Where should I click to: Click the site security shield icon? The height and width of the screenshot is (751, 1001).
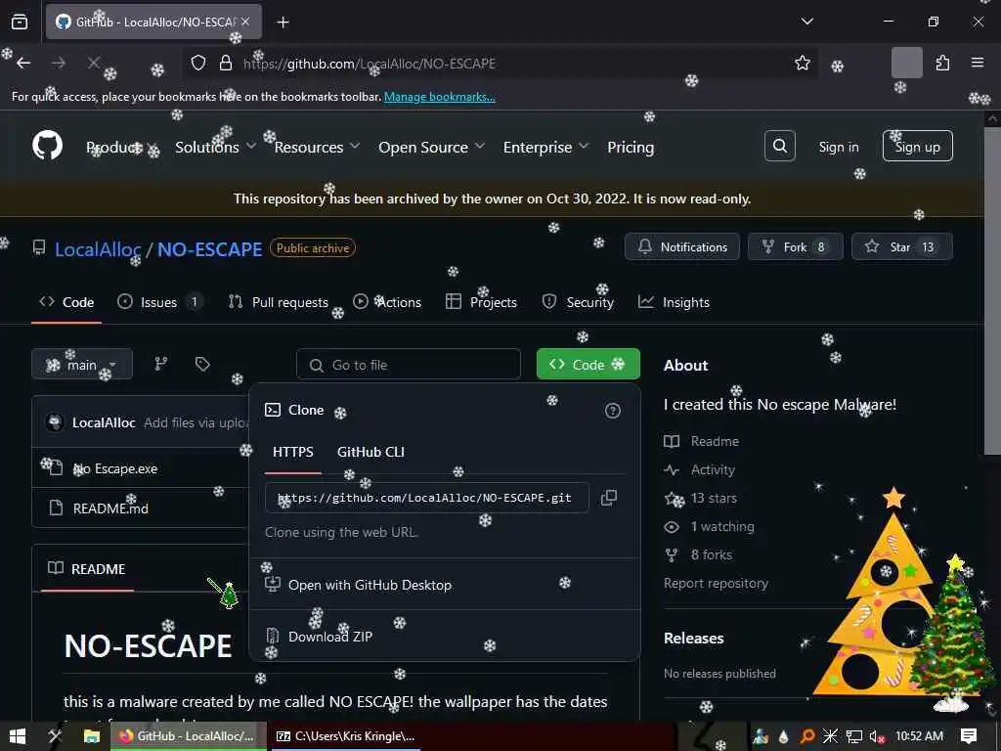198,64
